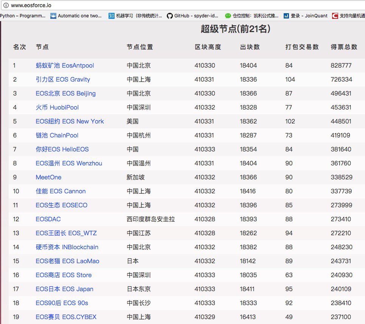The height and width of the screenshot is (324, 365).
Task: Open the 蚂蚁矿池 EosAntpool node link
Action: (x=65, y=66)
